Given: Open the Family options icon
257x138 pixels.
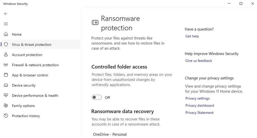Looking at the screenshot, I should coord(6,106).
